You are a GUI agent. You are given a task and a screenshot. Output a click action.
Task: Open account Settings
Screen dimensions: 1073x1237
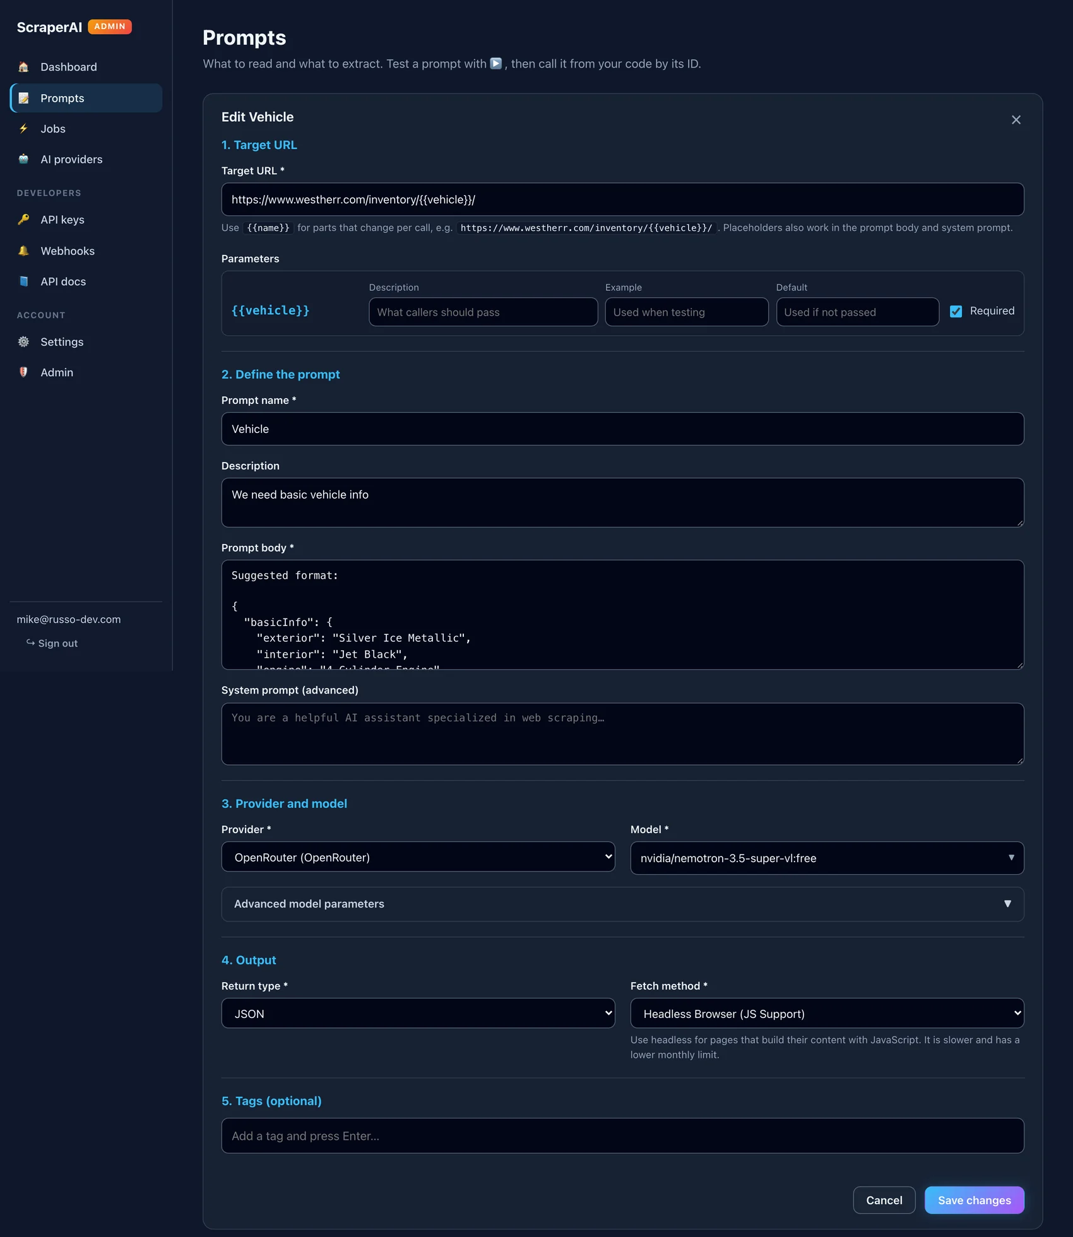coord(86,341)
